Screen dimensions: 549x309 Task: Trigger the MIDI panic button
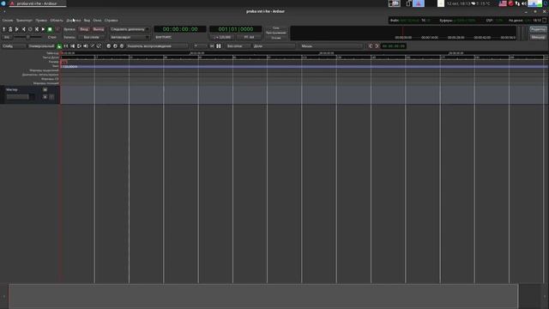pyautogui.click(x=3, y=29)
